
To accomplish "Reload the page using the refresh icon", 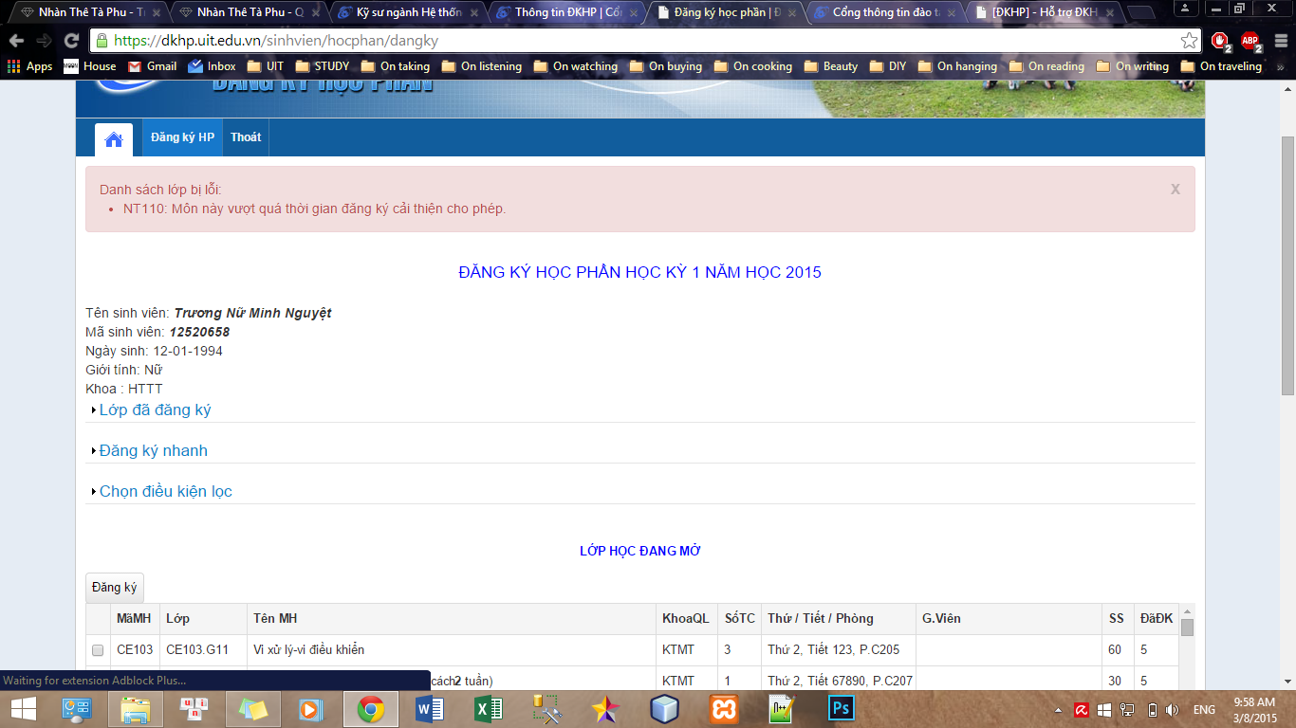I will (x=71, y=41).
